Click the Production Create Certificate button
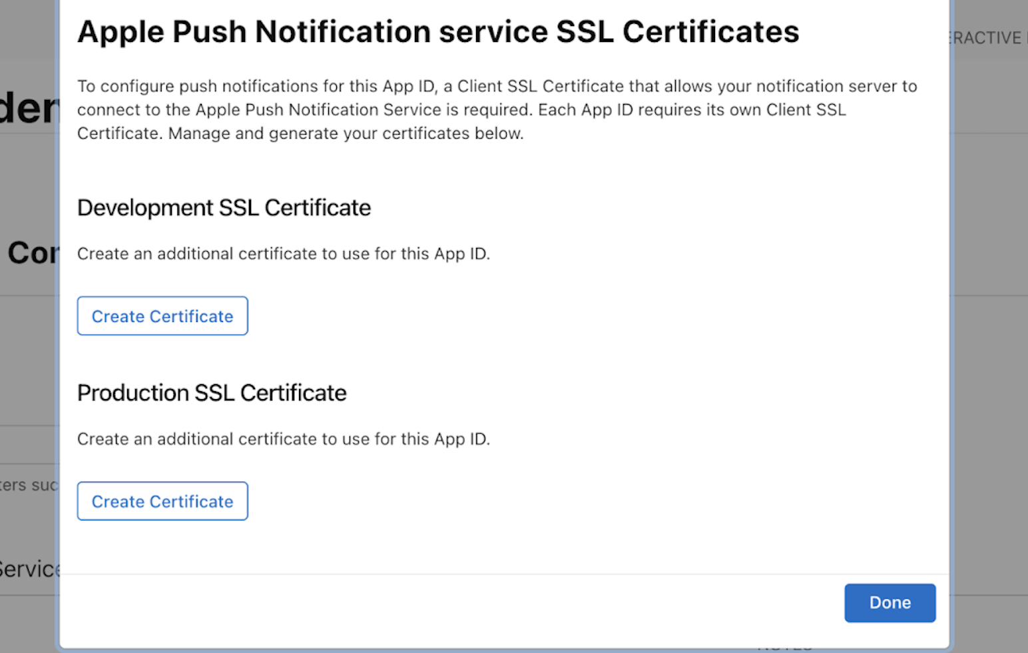The image size is (1028, 653). pyautogui.click(x=162, y=501)
